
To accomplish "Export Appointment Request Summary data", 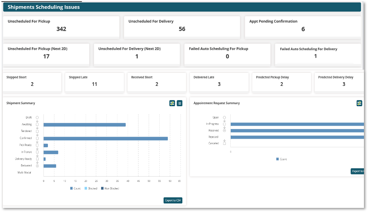I will (x=357, y=171).
